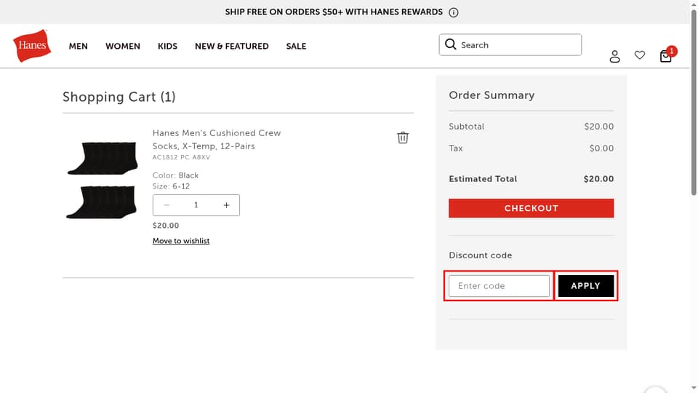The width and height of the screenshot is (698, 393).
Task: Click the Subtotal $20.00 amount
Action: [598, 127]
